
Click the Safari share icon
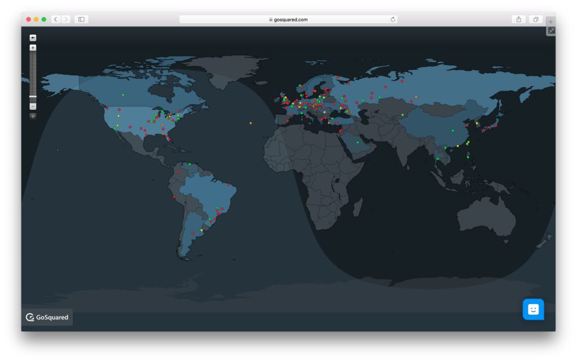click(x=518, y=19)
